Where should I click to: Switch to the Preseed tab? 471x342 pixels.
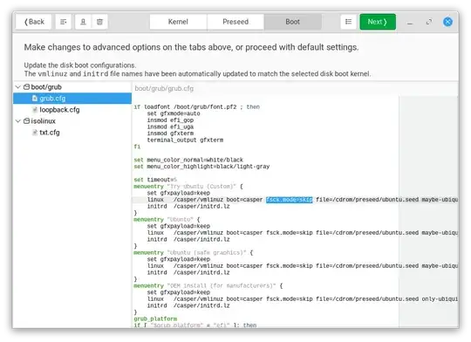click(x=235, y=22)
